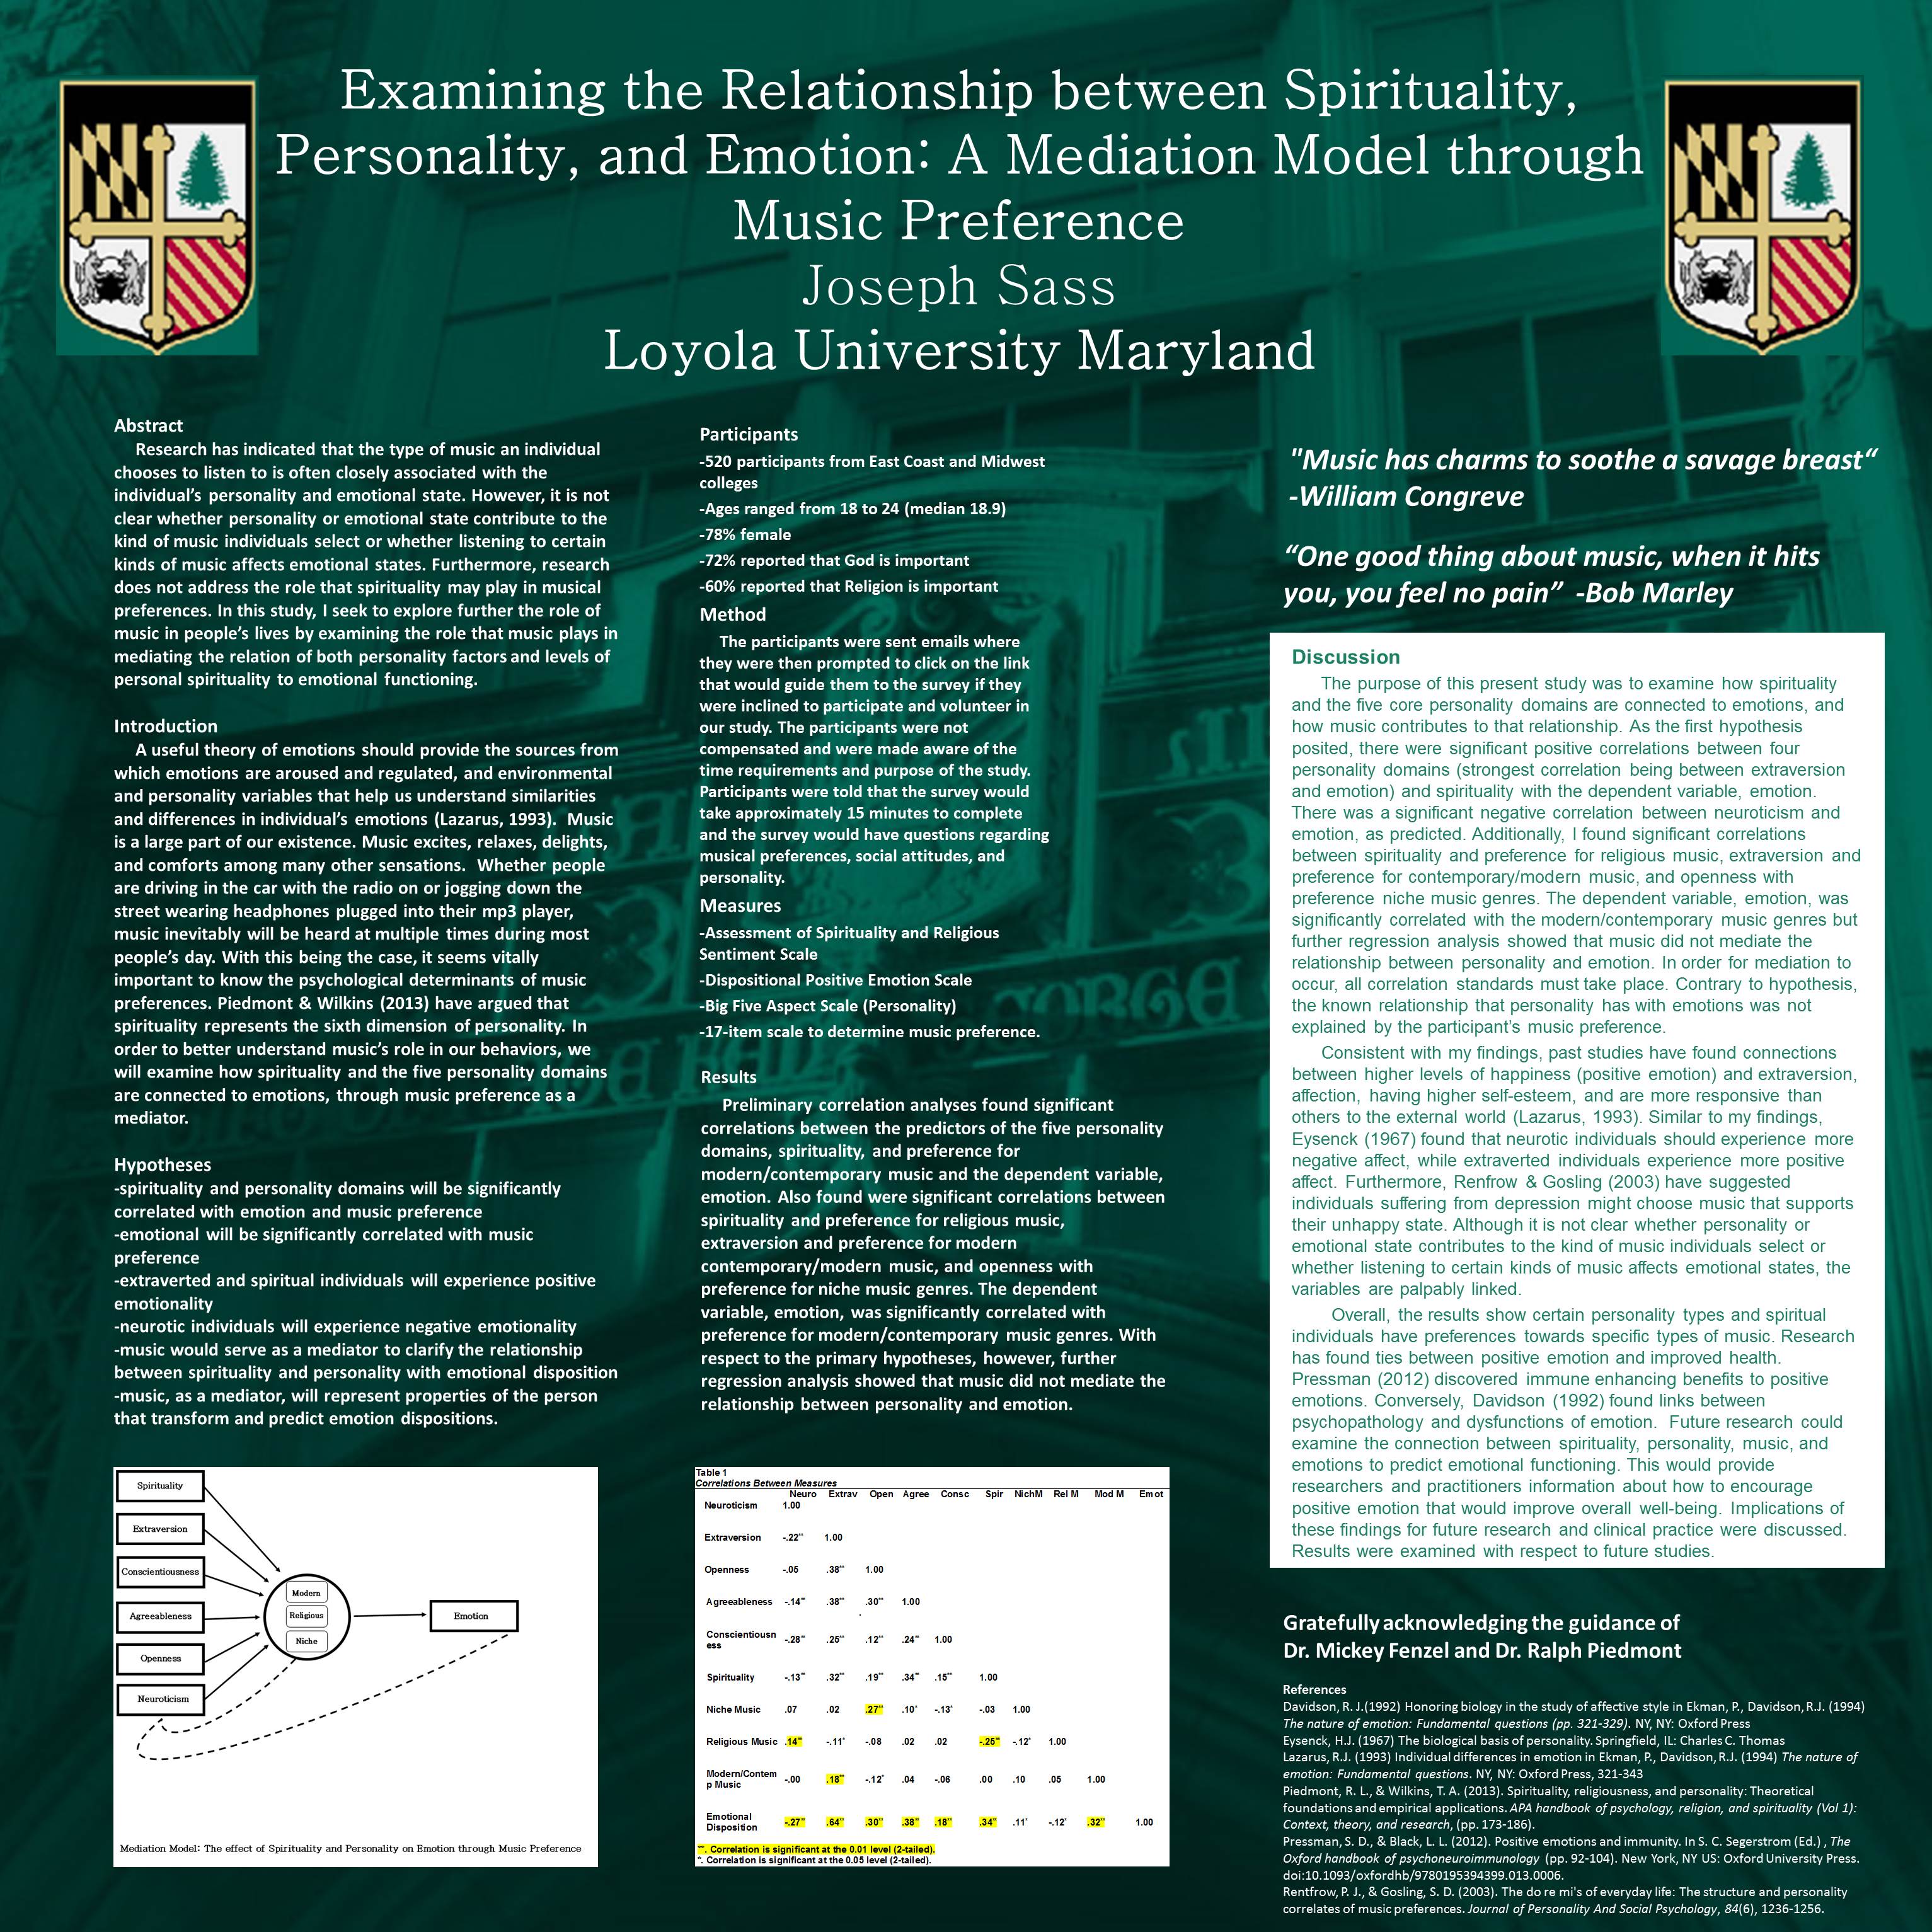Click the Extraversion box in the diagram
This screenshot has height=1932, width=1932.
pos(160,1529)
